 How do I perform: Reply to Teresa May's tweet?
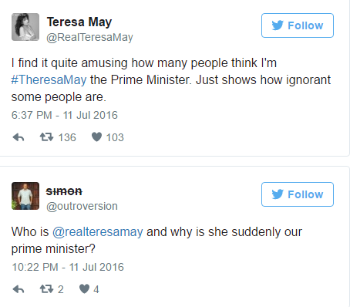click(x=19, y=137)
